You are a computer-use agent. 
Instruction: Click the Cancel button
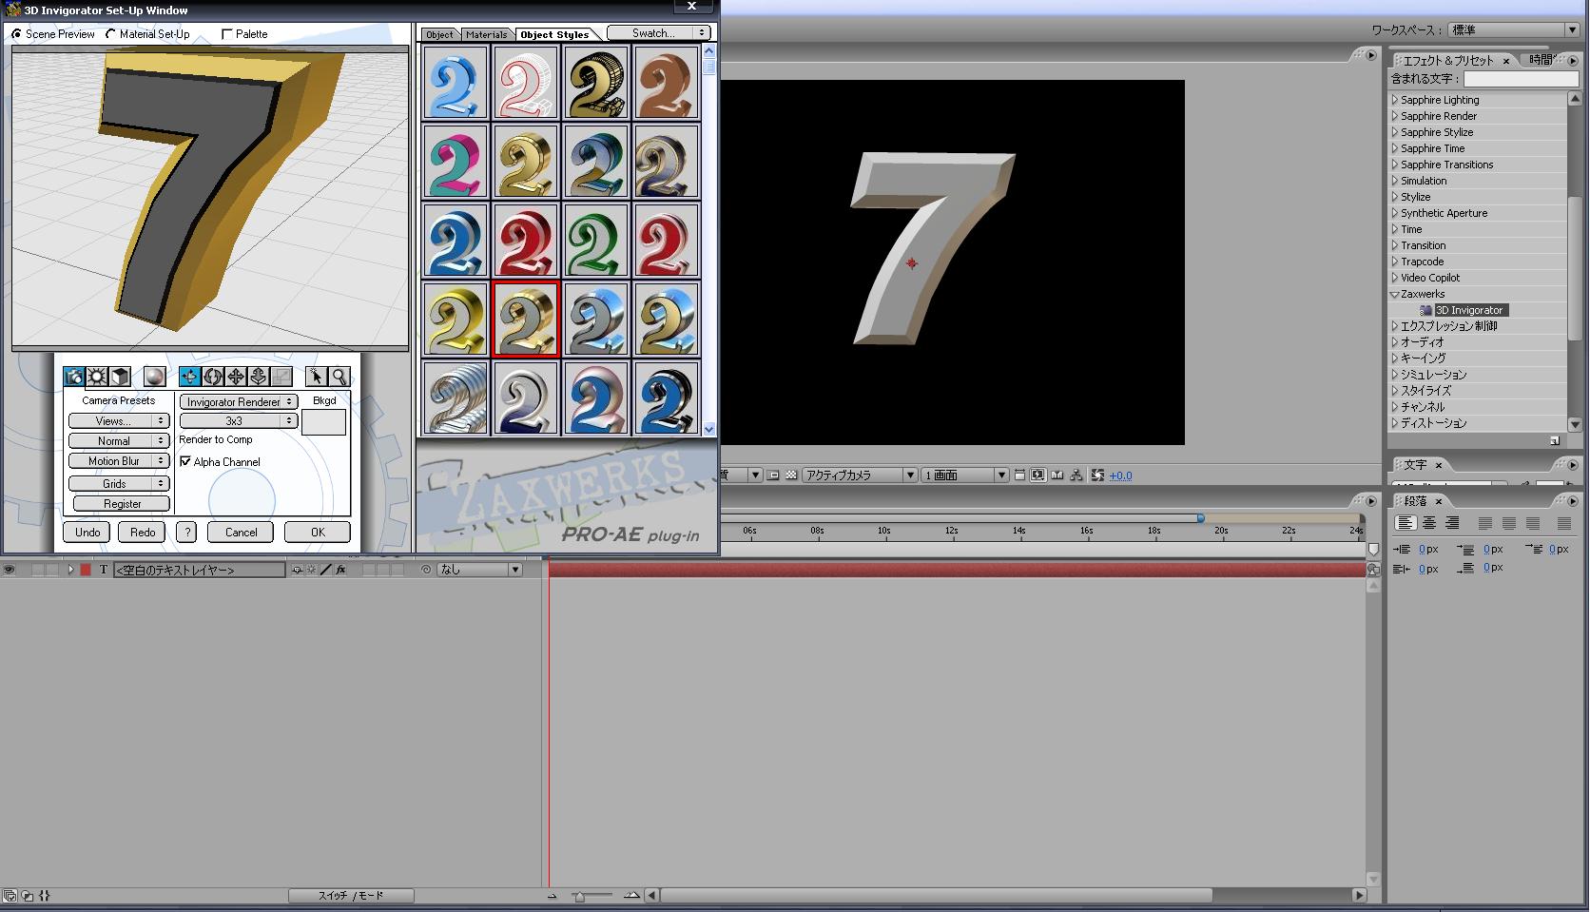(241, 532)
